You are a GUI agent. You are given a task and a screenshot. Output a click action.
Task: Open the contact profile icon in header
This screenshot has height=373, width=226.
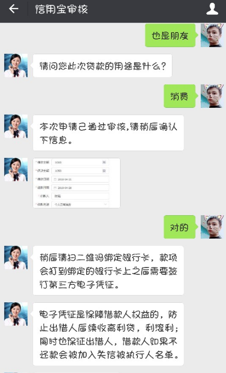[212, 9]
